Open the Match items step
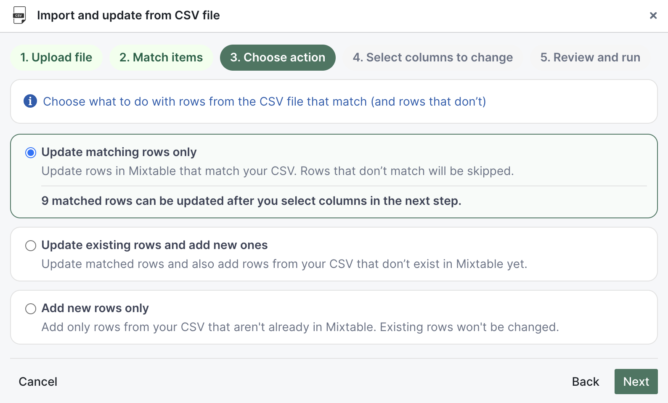Screen dimensions: 668x403 click(x=161, y=57)
